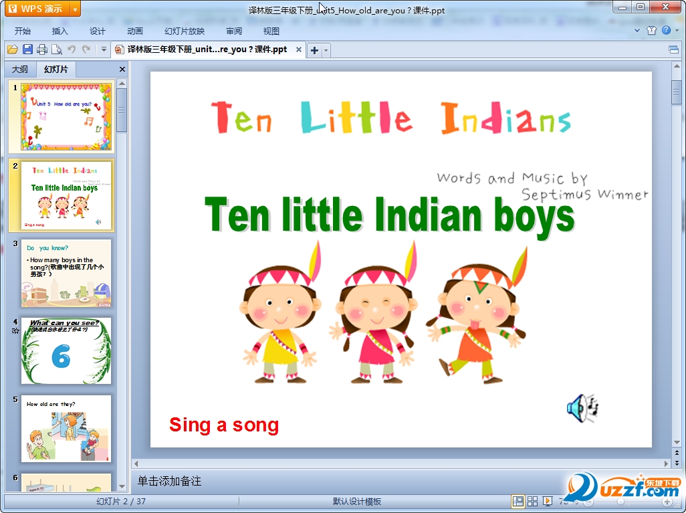This screenshot has height=513, width=686.
Task: Click the first Indian boy image in yellow
Action: 280,312
